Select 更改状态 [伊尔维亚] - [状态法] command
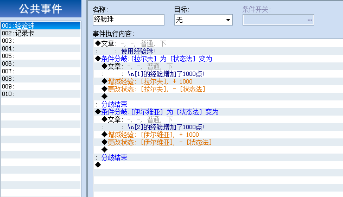343x197 pixels. [218, 142]
